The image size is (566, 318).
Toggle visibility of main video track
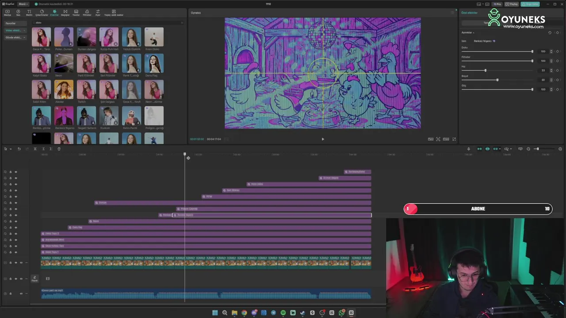16,263
